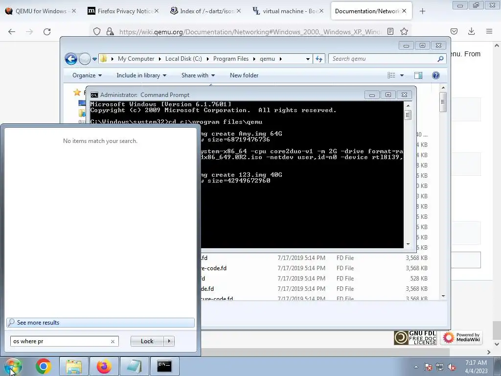The height and width of the screenshot is (376, 501).
Task: Go back in Explorer window
Action: (71, 59)
